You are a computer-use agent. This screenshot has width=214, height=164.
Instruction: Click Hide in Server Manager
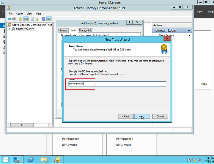(204, 84)
